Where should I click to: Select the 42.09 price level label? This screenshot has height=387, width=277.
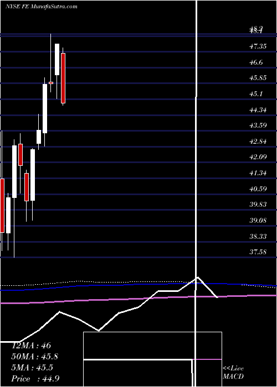258,156
